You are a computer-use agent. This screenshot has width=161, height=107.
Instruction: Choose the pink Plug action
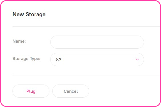pyautogui.click(x=31, y=91)
